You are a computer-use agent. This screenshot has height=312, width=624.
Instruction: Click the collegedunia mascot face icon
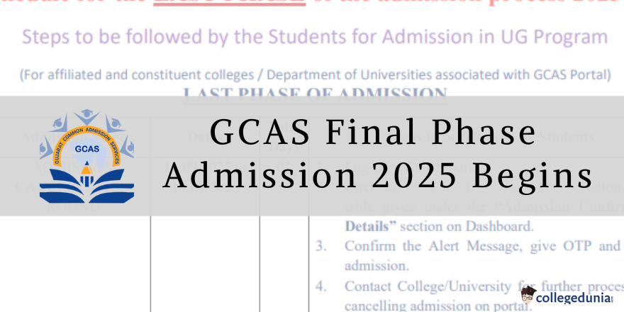tap(528, 295)
